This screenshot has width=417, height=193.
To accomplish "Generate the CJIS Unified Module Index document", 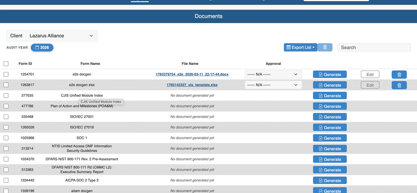I will 330,96.
